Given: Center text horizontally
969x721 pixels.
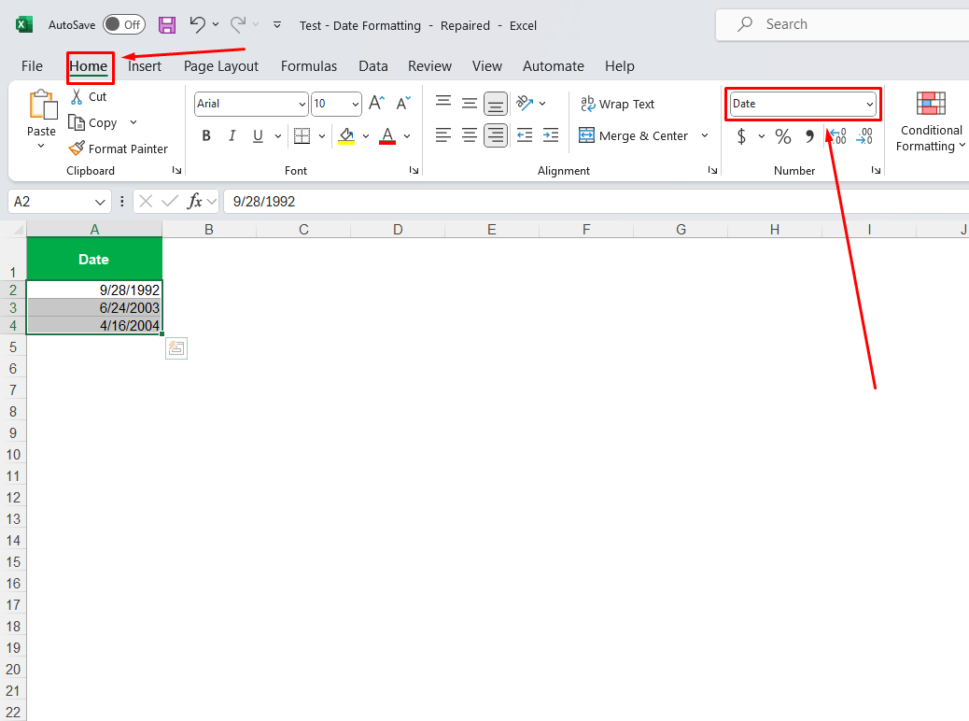Looking at the screenshot, I should tap(469, 134).
